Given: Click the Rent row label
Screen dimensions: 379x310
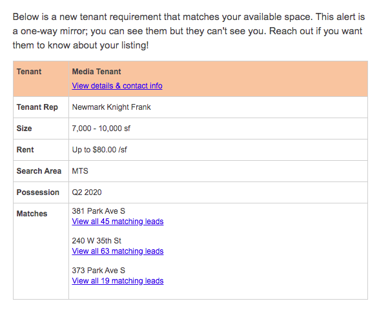Looking at the screenshot, I should (25, 150).
